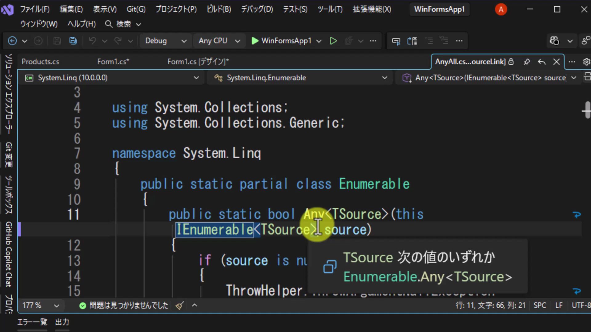Switch to the Form1.cs [デザイン]* tab
This screenshot has height=332, width=591.
tap(198, 62)
